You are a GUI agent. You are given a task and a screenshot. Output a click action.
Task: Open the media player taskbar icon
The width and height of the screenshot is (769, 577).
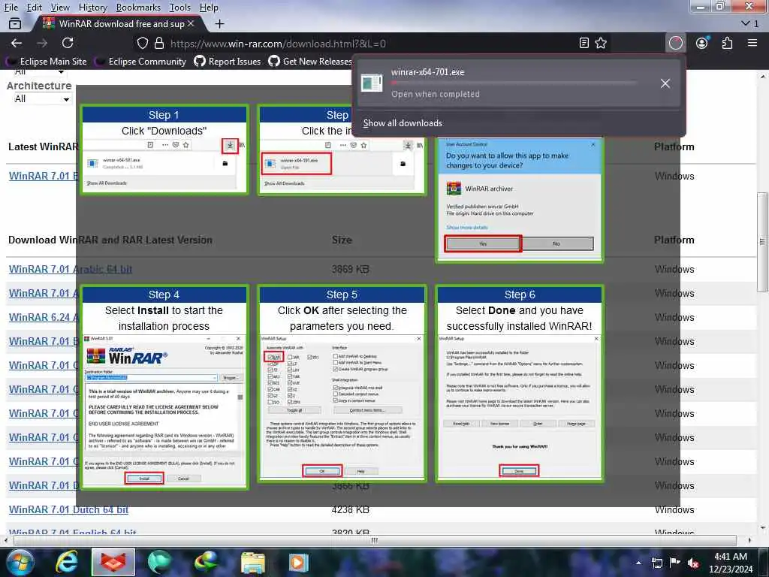click(299, 562)
